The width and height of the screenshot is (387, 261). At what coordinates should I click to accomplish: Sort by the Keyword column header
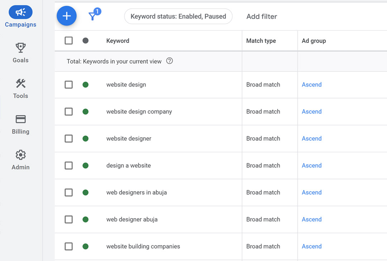point(118,41)
